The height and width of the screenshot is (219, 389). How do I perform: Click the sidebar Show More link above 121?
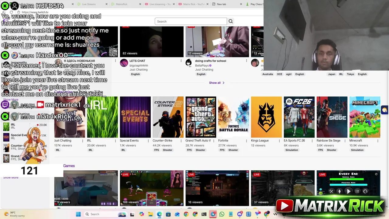tap(11, 99)
